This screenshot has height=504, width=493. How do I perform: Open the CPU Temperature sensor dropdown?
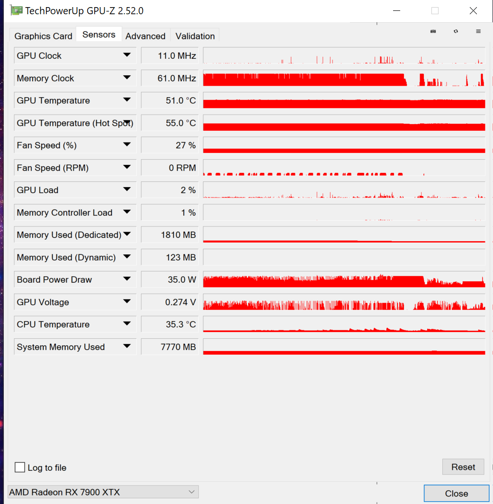point(127,324)
